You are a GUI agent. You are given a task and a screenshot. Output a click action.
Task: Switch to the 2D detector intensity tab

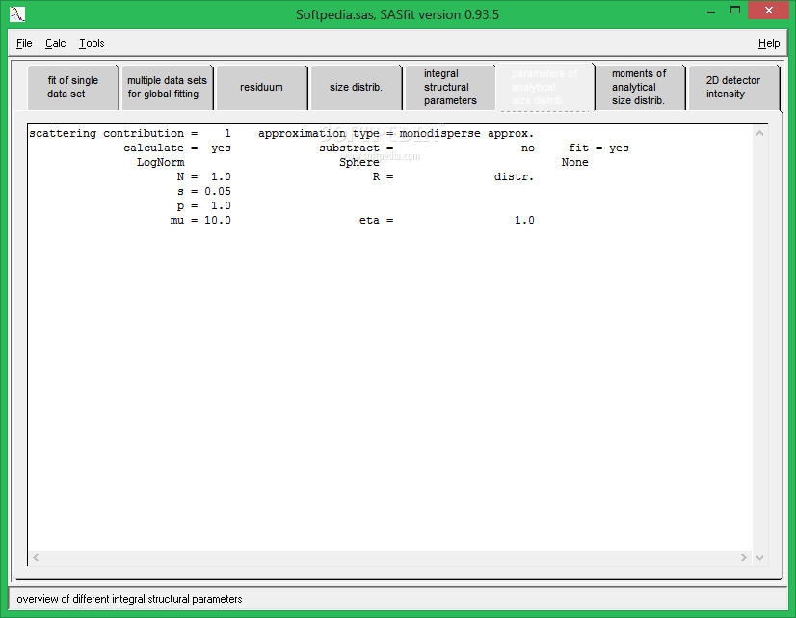pos(733,87)
